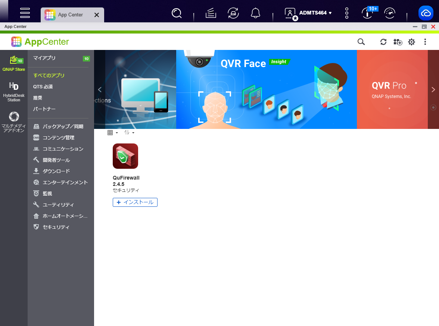Click the AppCenter search magnifier icon

click(x=361, y=42)
